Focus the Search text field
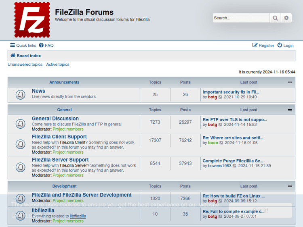 tap(241, 18)
